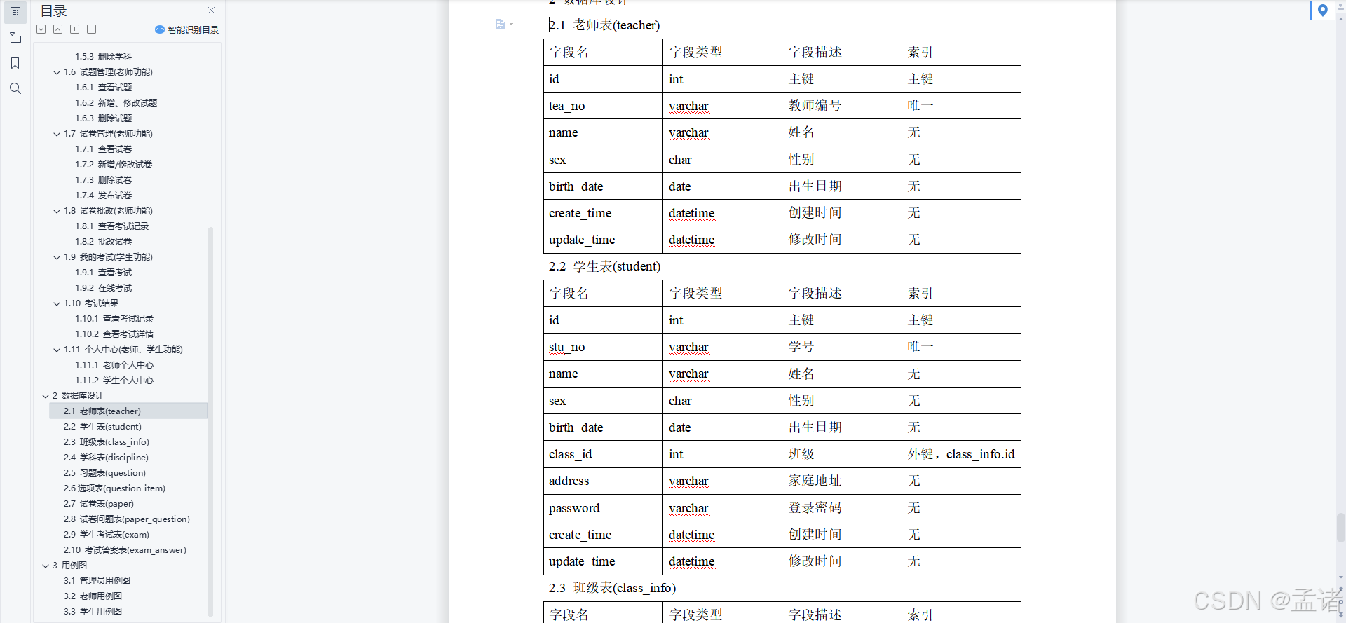Open the search icon in left sidebar
Viewport: 1346px width, 623px height.
click(15, 88)
